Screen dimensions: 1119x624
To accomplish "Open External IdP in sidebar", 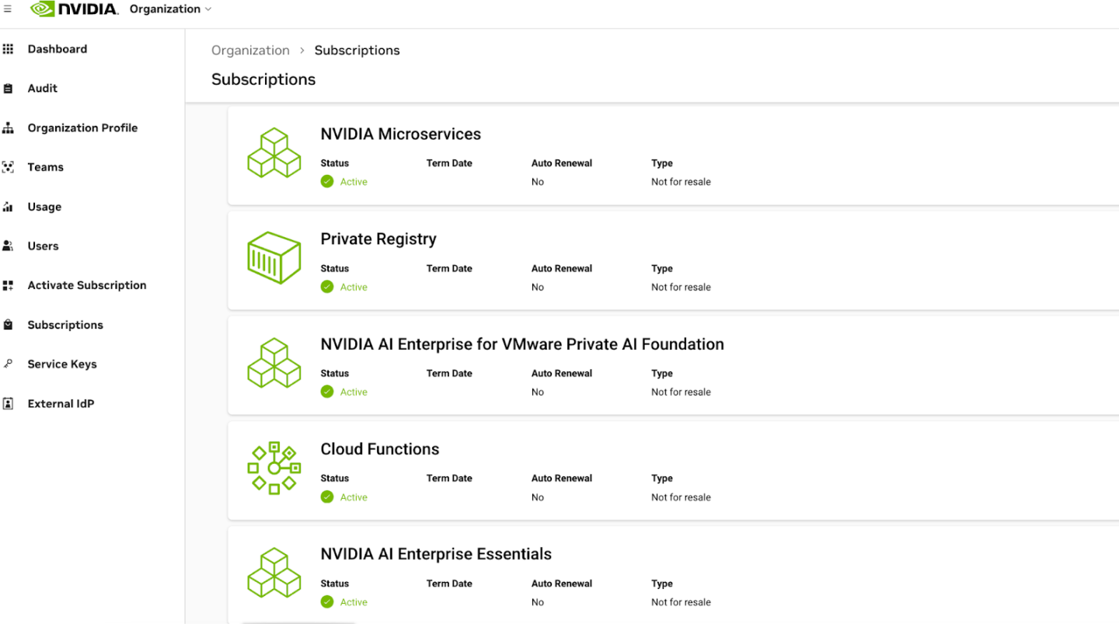I will (x=61, y=404).
